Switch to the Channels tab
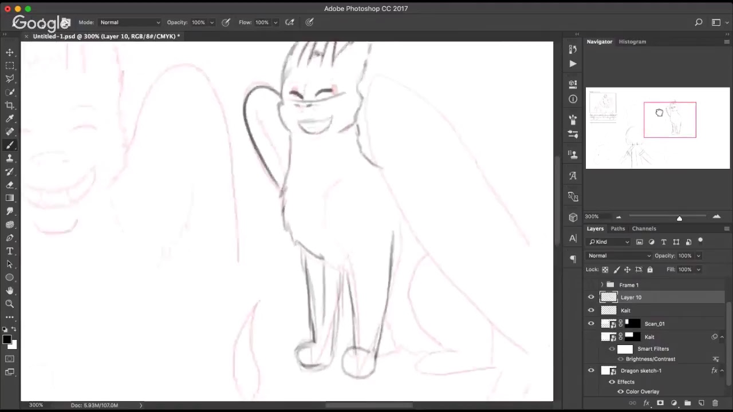733x412 pixels. click(644, 228)
